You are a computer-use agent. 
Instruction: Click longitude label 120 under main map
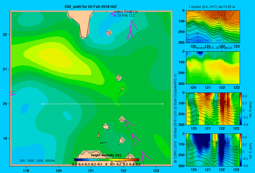(x=59, y=170)
